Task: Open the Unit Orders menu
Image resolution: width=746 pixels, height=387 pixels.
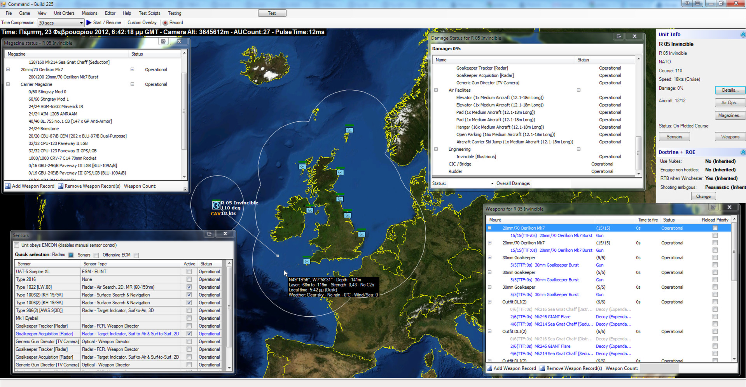Action: pos(64,13)
